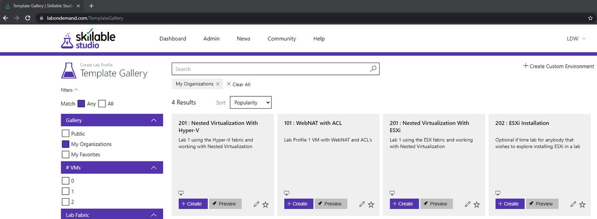Favorite the WebNAT with ACL template
This screenshot has height=219, width=597.
pos(371,204)
